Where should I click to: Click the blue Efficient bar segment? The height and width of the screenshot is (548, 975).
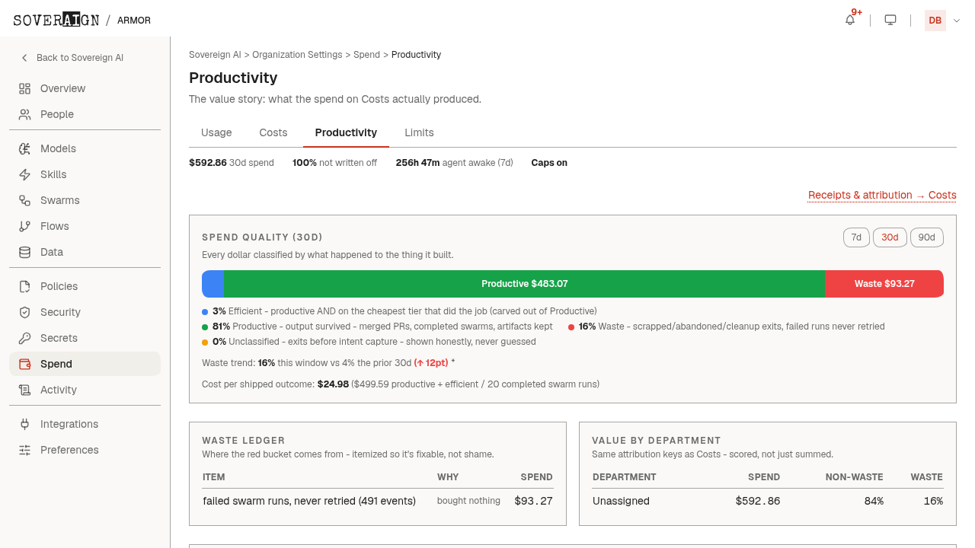[213, 284]
